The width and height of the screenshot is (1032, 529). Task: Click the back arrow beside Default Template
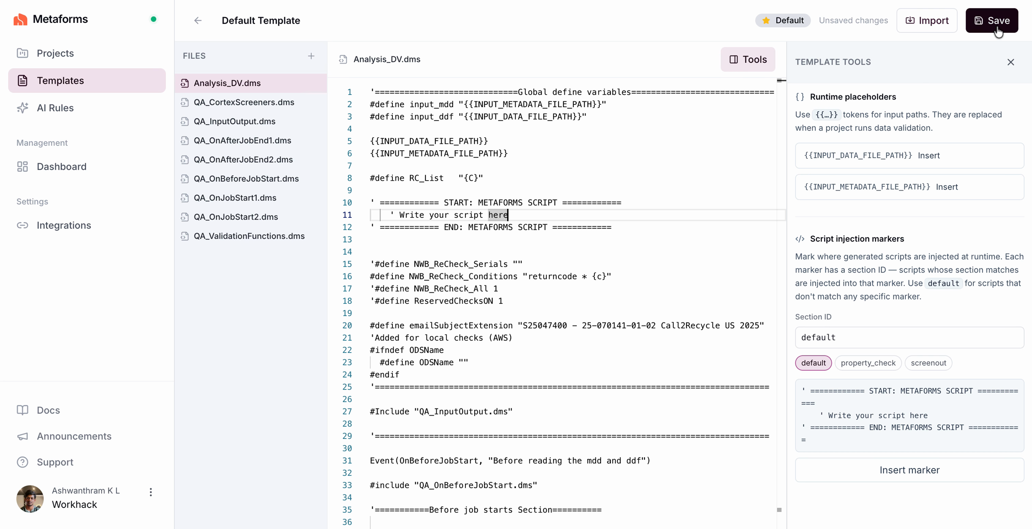pos(198,21)
